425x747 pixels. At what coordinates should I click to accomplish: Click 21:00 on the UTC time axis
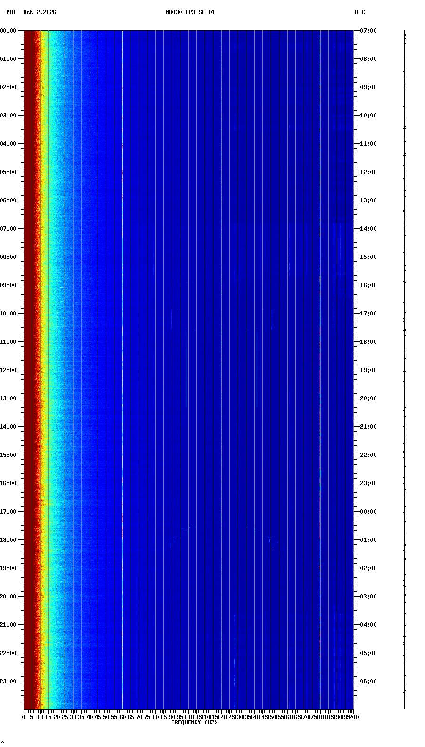pyautogui.click(x=368, y=427)
